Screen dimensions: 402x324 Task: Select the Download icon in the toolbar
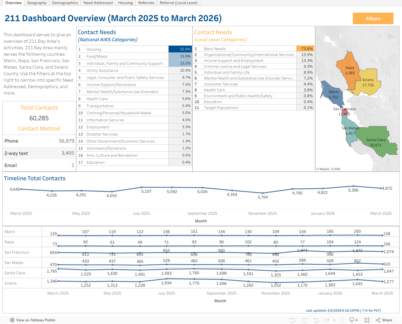352,320
